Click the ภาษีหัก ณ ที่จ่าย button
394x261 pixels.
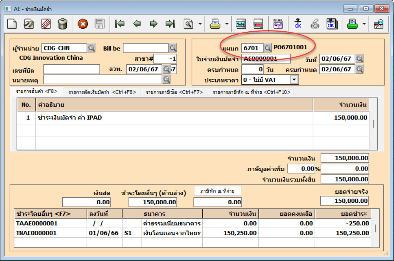(217, 191)
